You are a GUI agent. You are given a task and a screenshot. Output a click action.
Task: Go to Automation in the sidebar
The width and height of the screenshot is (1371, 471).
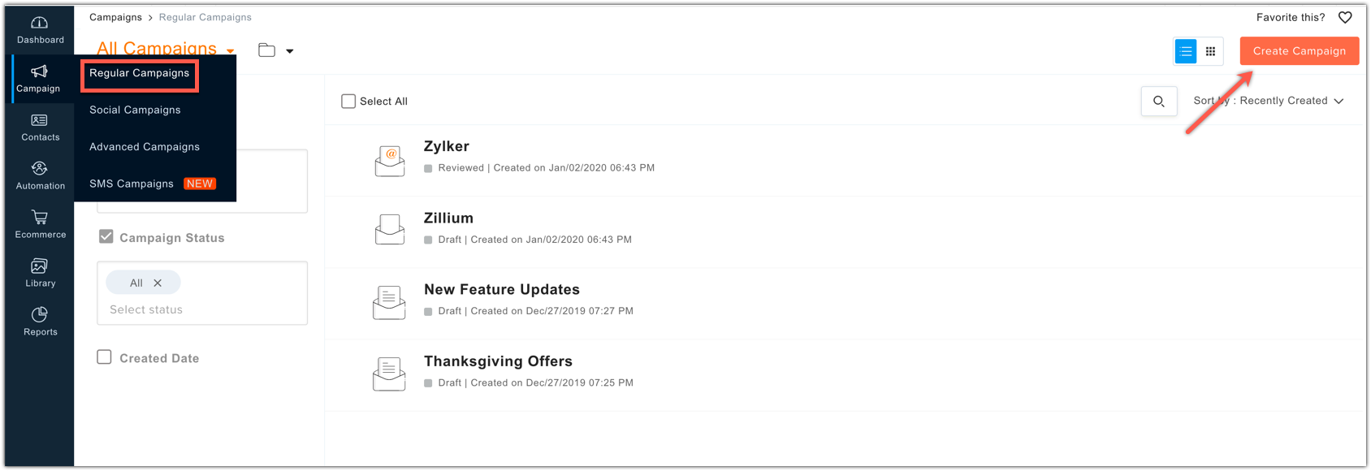pos(40,176)
